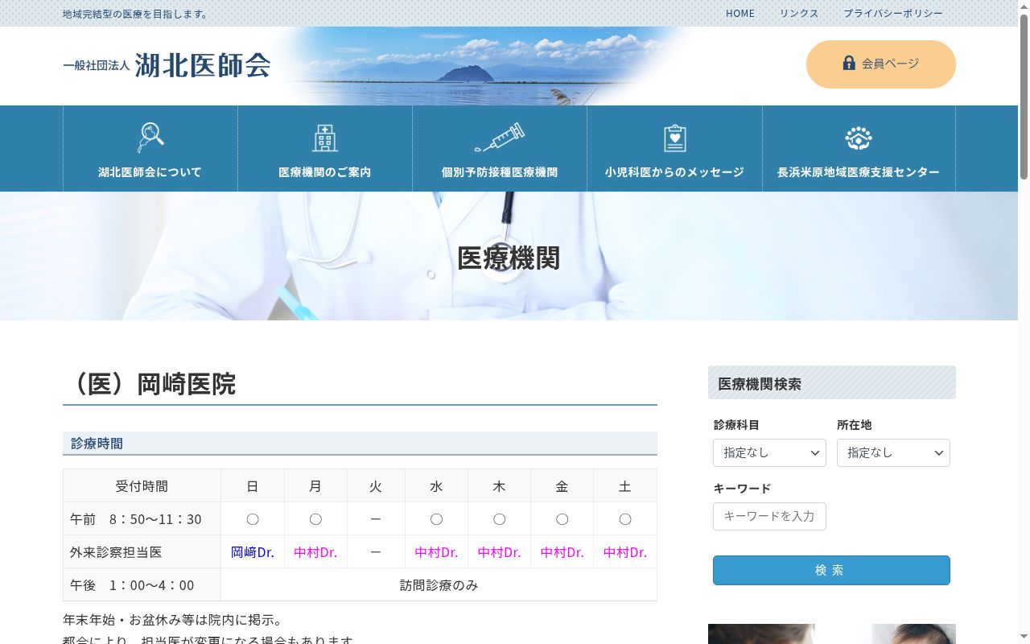Click the 岡﨑Dr. cell under 日
1030x644 pixels.
[253, 552]
